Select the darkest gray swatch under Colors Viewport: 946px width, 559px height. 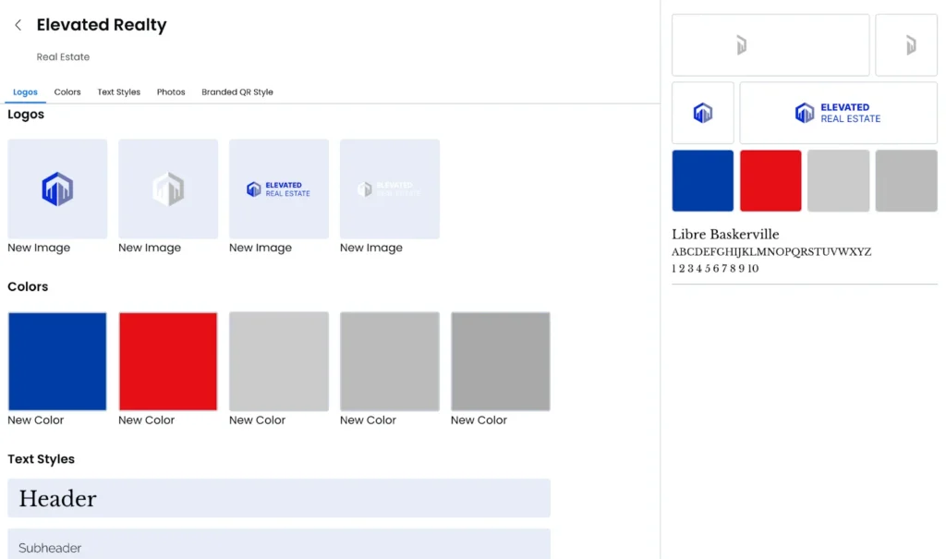coord(501,361)
